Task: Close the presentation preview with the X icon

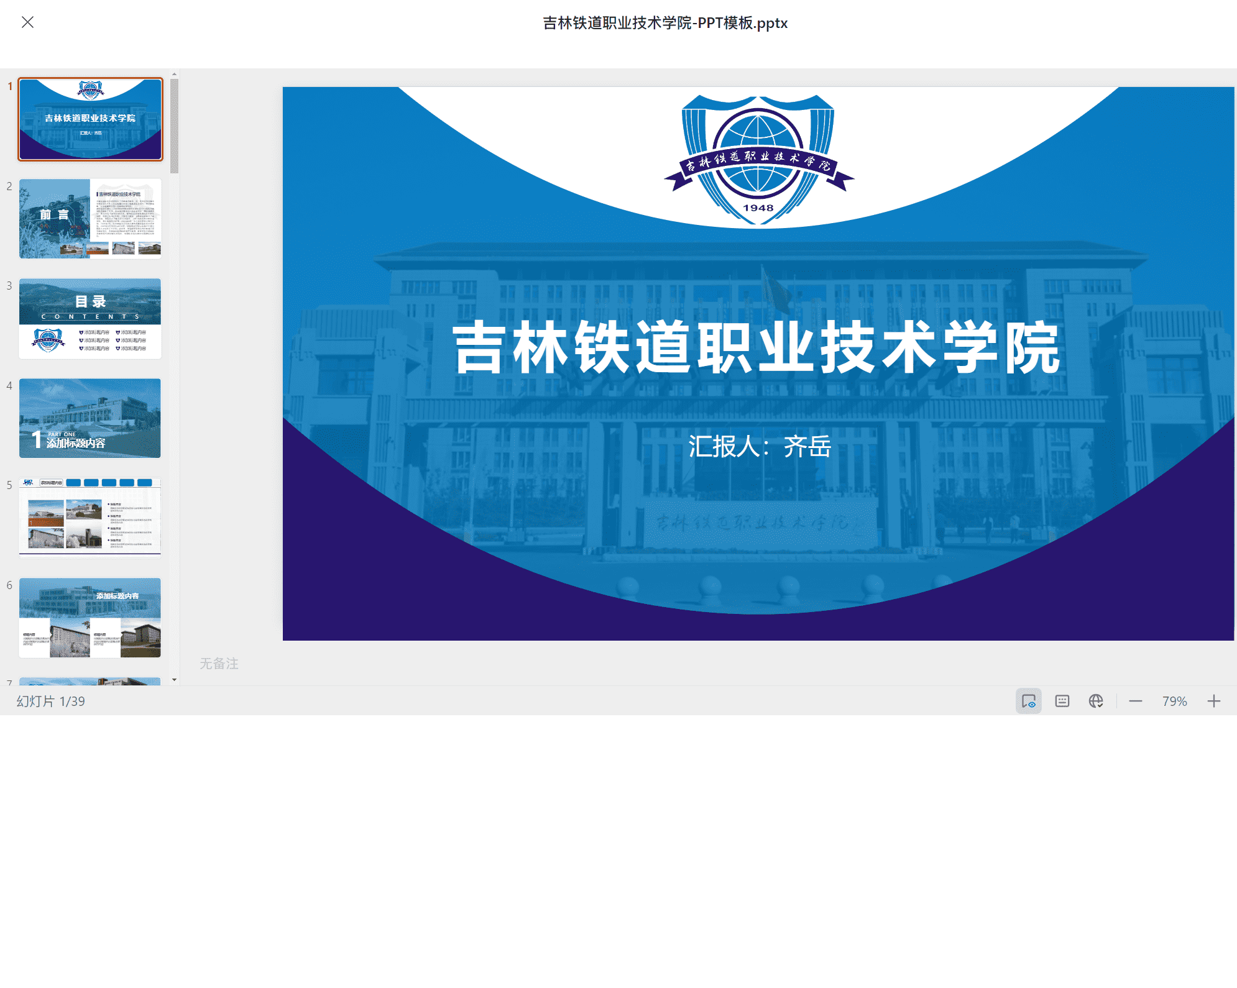Action: (27, 22)
